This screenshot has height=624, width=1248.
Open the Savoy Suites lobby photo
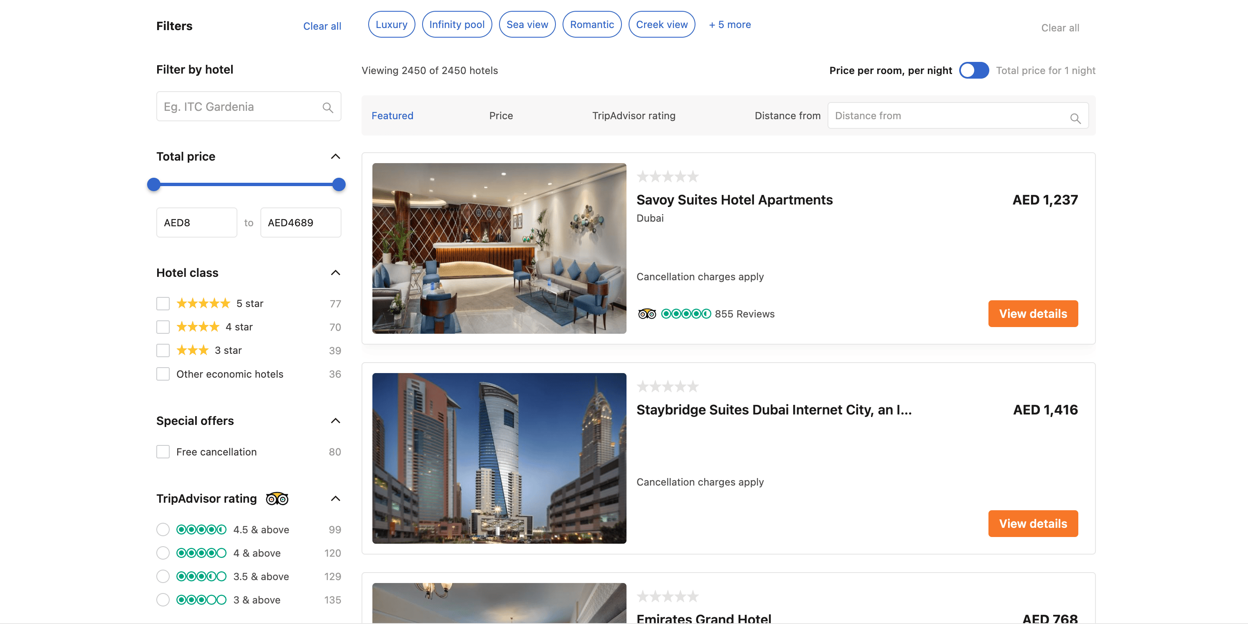[x=499, y=248]
